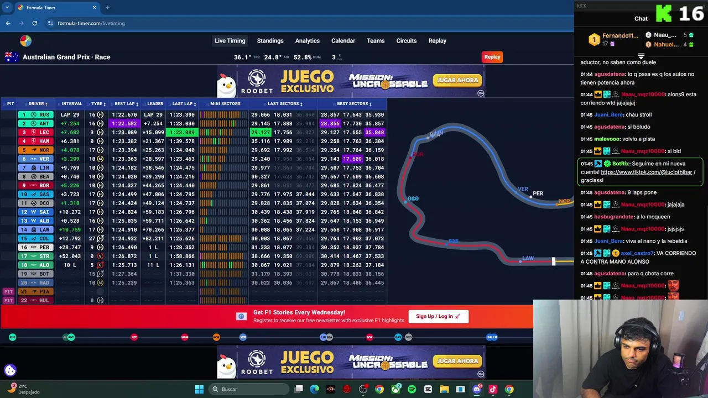Open the Standings page
Image resolution: width=708 pixels, height=398 pixels.
tap(270, 40)
